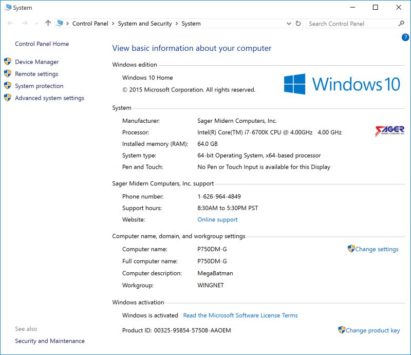Open Help with the question mark icon
Image resolution: width=411 pixels, height=355 pixels.
click(405, 38)
